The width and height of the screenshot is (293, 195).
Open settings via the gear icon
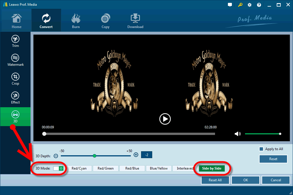[x=250, y=5]
